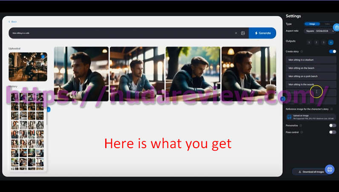339x192 pixels.
Task: Enable the Personalize toggle
Action: (333, 126)
